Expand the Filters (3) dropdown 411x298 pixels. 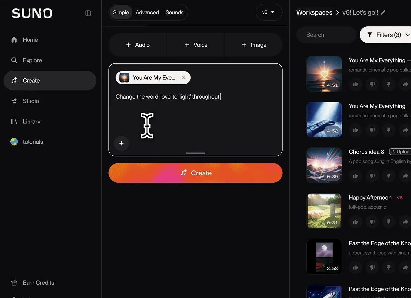tap(386, 35)
